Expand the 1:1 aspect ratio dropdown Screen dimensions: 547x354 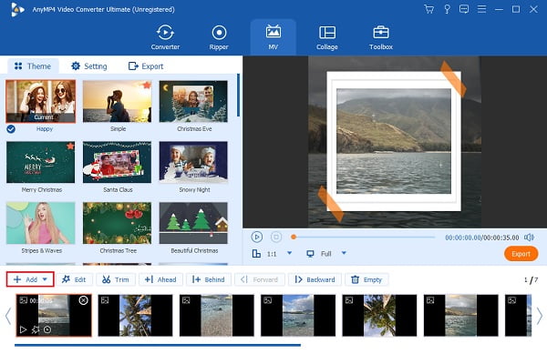pos(290,253)
